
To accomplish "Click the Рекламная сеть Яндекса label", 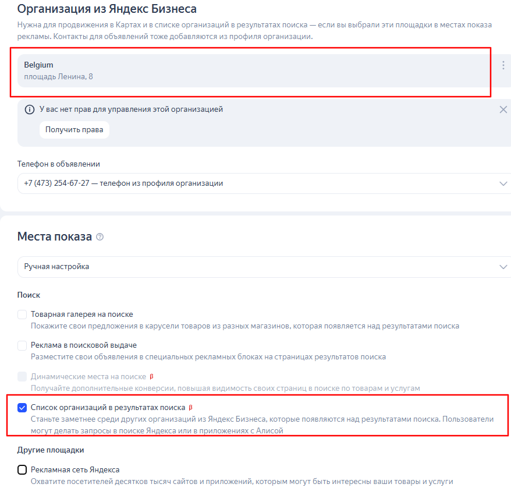I will click(75, 470).
